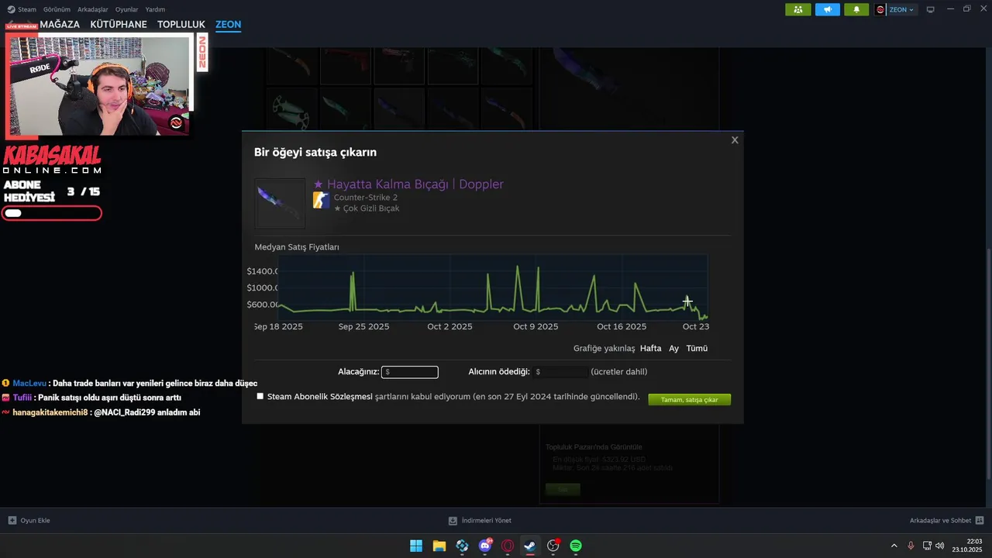Open File Explorer from taskbar
992x558 pixels.
click(439, 546)
